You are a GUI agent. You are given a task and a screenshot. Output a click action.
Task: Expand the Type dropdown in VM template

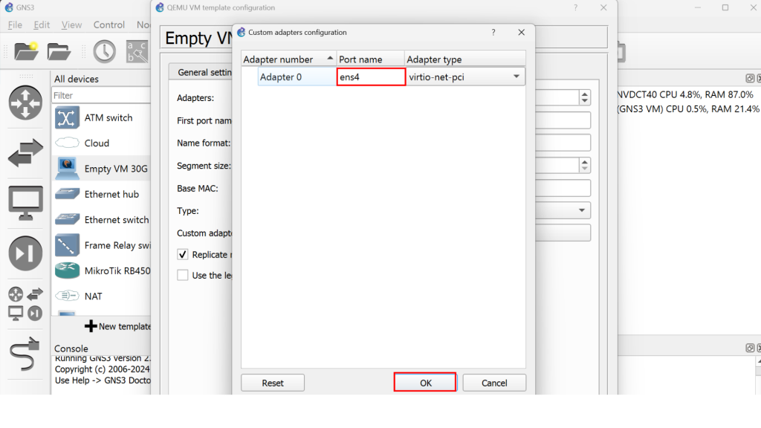click(583, 210)
